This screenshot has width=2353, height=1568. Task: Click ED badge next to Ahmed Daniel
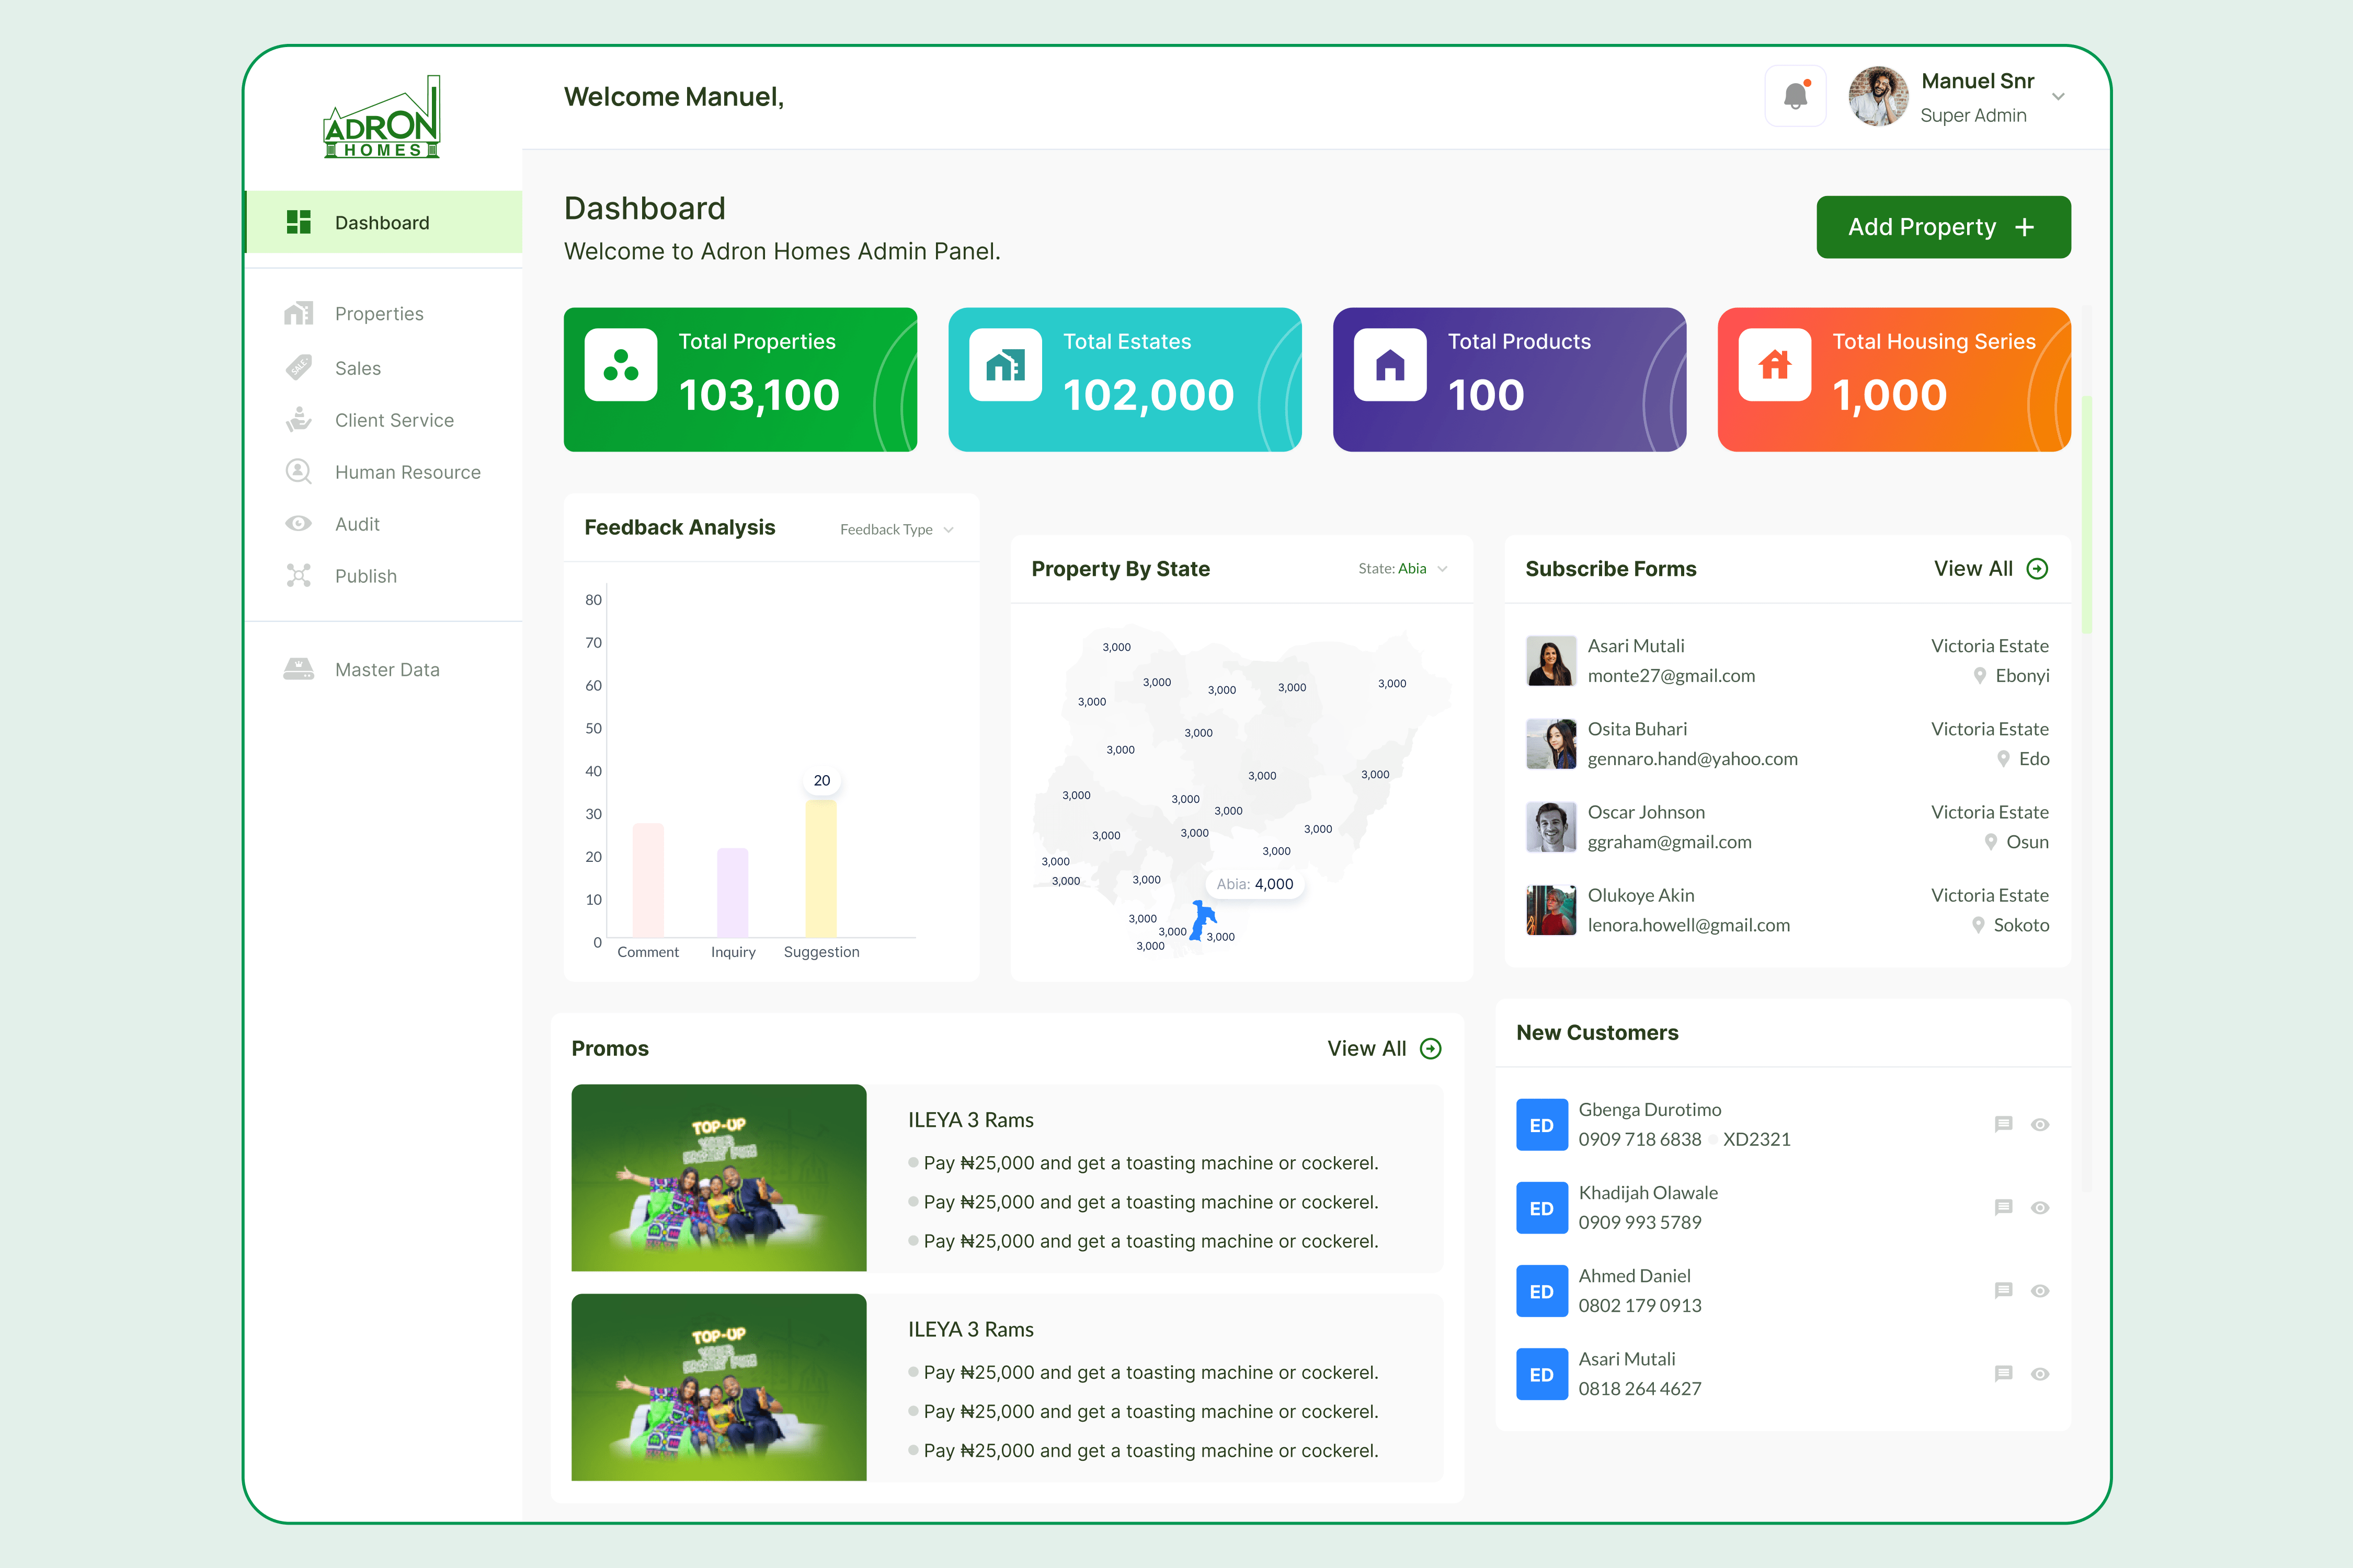[x=1541, y=1291]
